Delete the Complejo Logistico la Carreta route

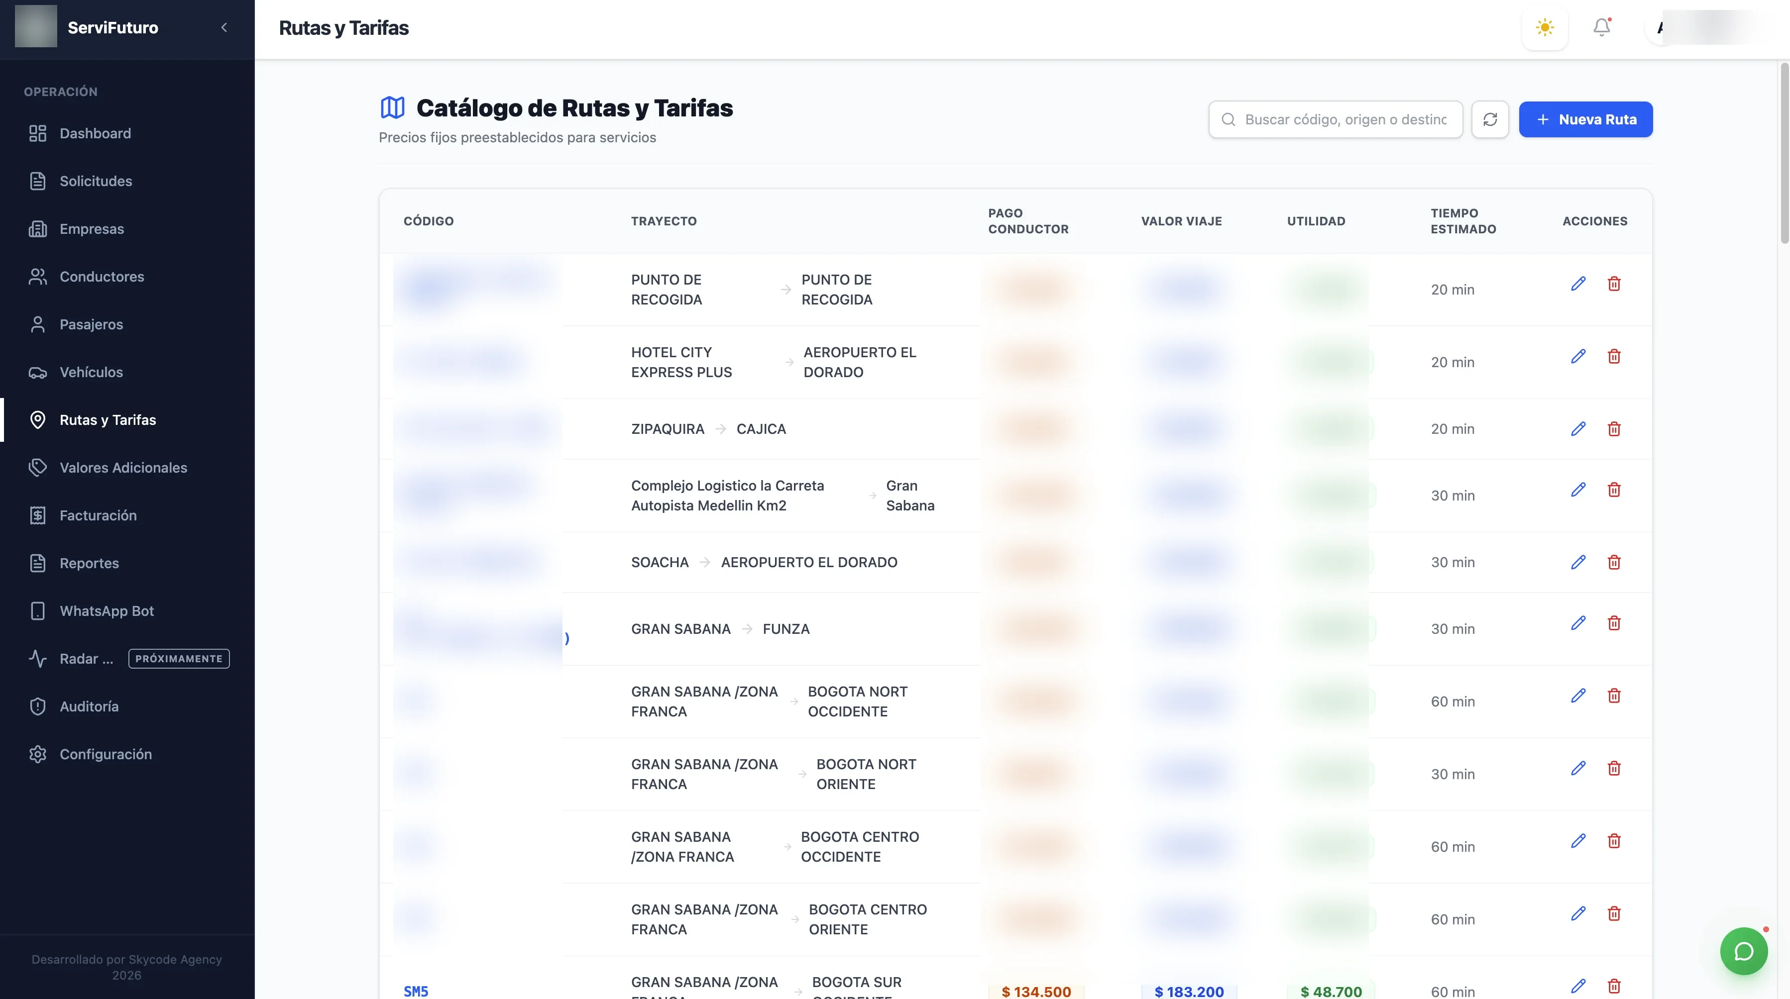[x=1614, y=490]
